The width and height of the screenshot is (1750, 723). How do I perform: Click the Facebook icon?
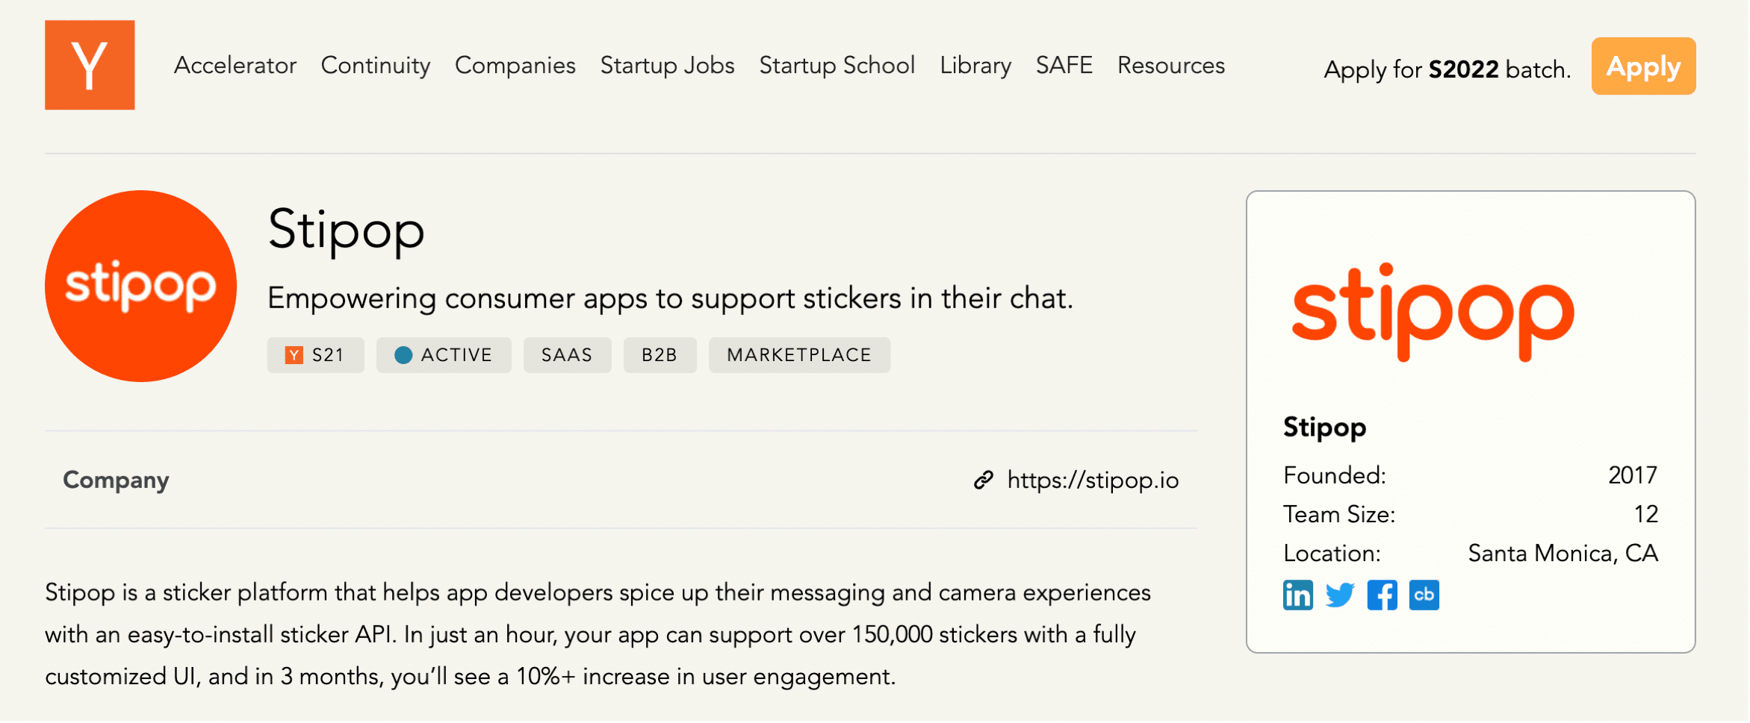1382,595
